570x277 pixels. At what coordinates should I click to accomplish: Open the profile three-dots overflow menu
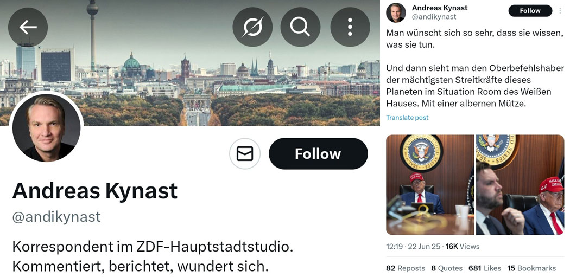[350, 27]
